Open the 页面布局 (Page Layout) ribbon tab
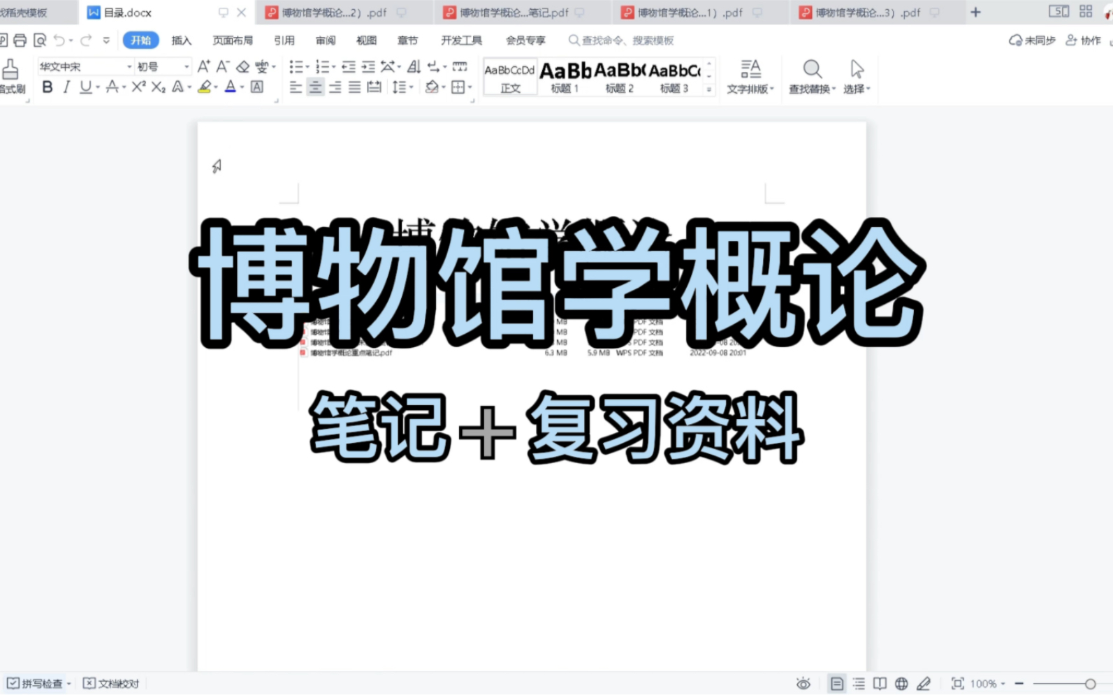 [233, 41]
